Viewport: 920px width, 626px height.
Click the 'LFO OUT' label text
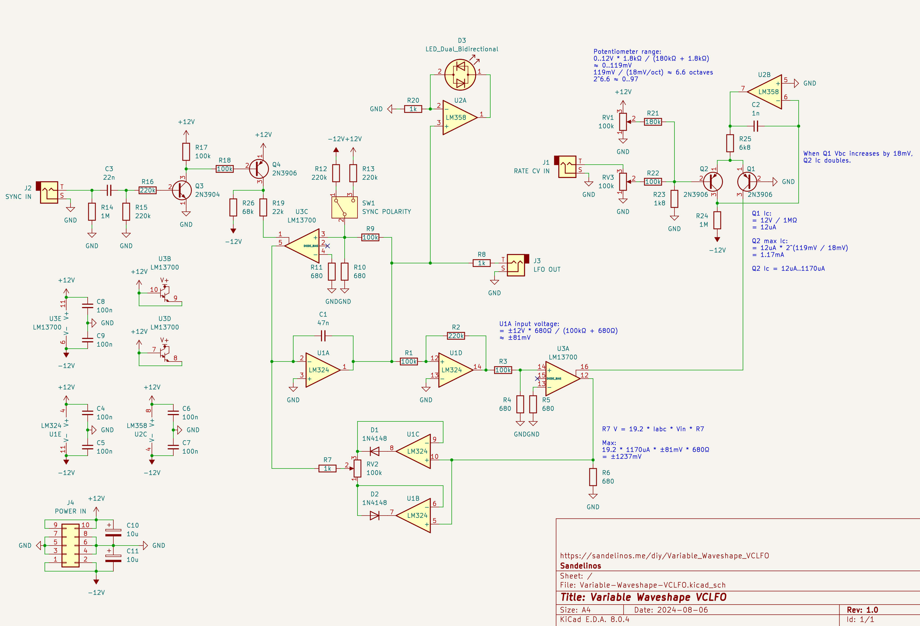[547, 269]
